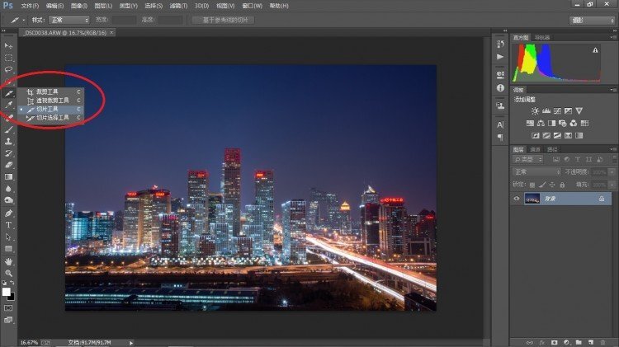The height and width of the screenshot is (347, 619).
Task: Toggle Quick Mask mode button
Action: coord(9,308)
